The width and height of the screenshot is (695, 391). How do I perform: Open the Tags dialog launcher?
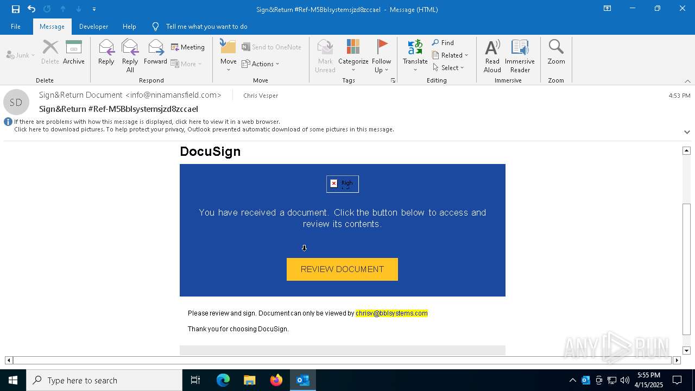[x=393, y=80]
